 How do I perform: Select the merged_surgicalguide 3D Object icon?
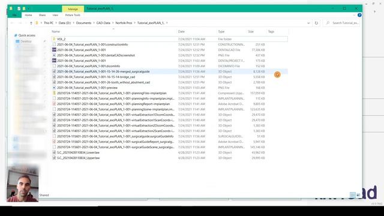(54, 71)
